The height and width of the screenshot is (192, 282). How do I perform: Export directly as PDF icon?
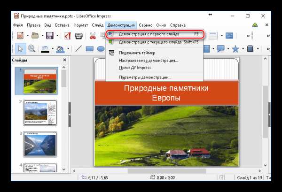(67, 35)
